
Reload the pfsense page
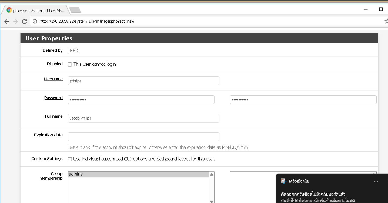[24, 22]
